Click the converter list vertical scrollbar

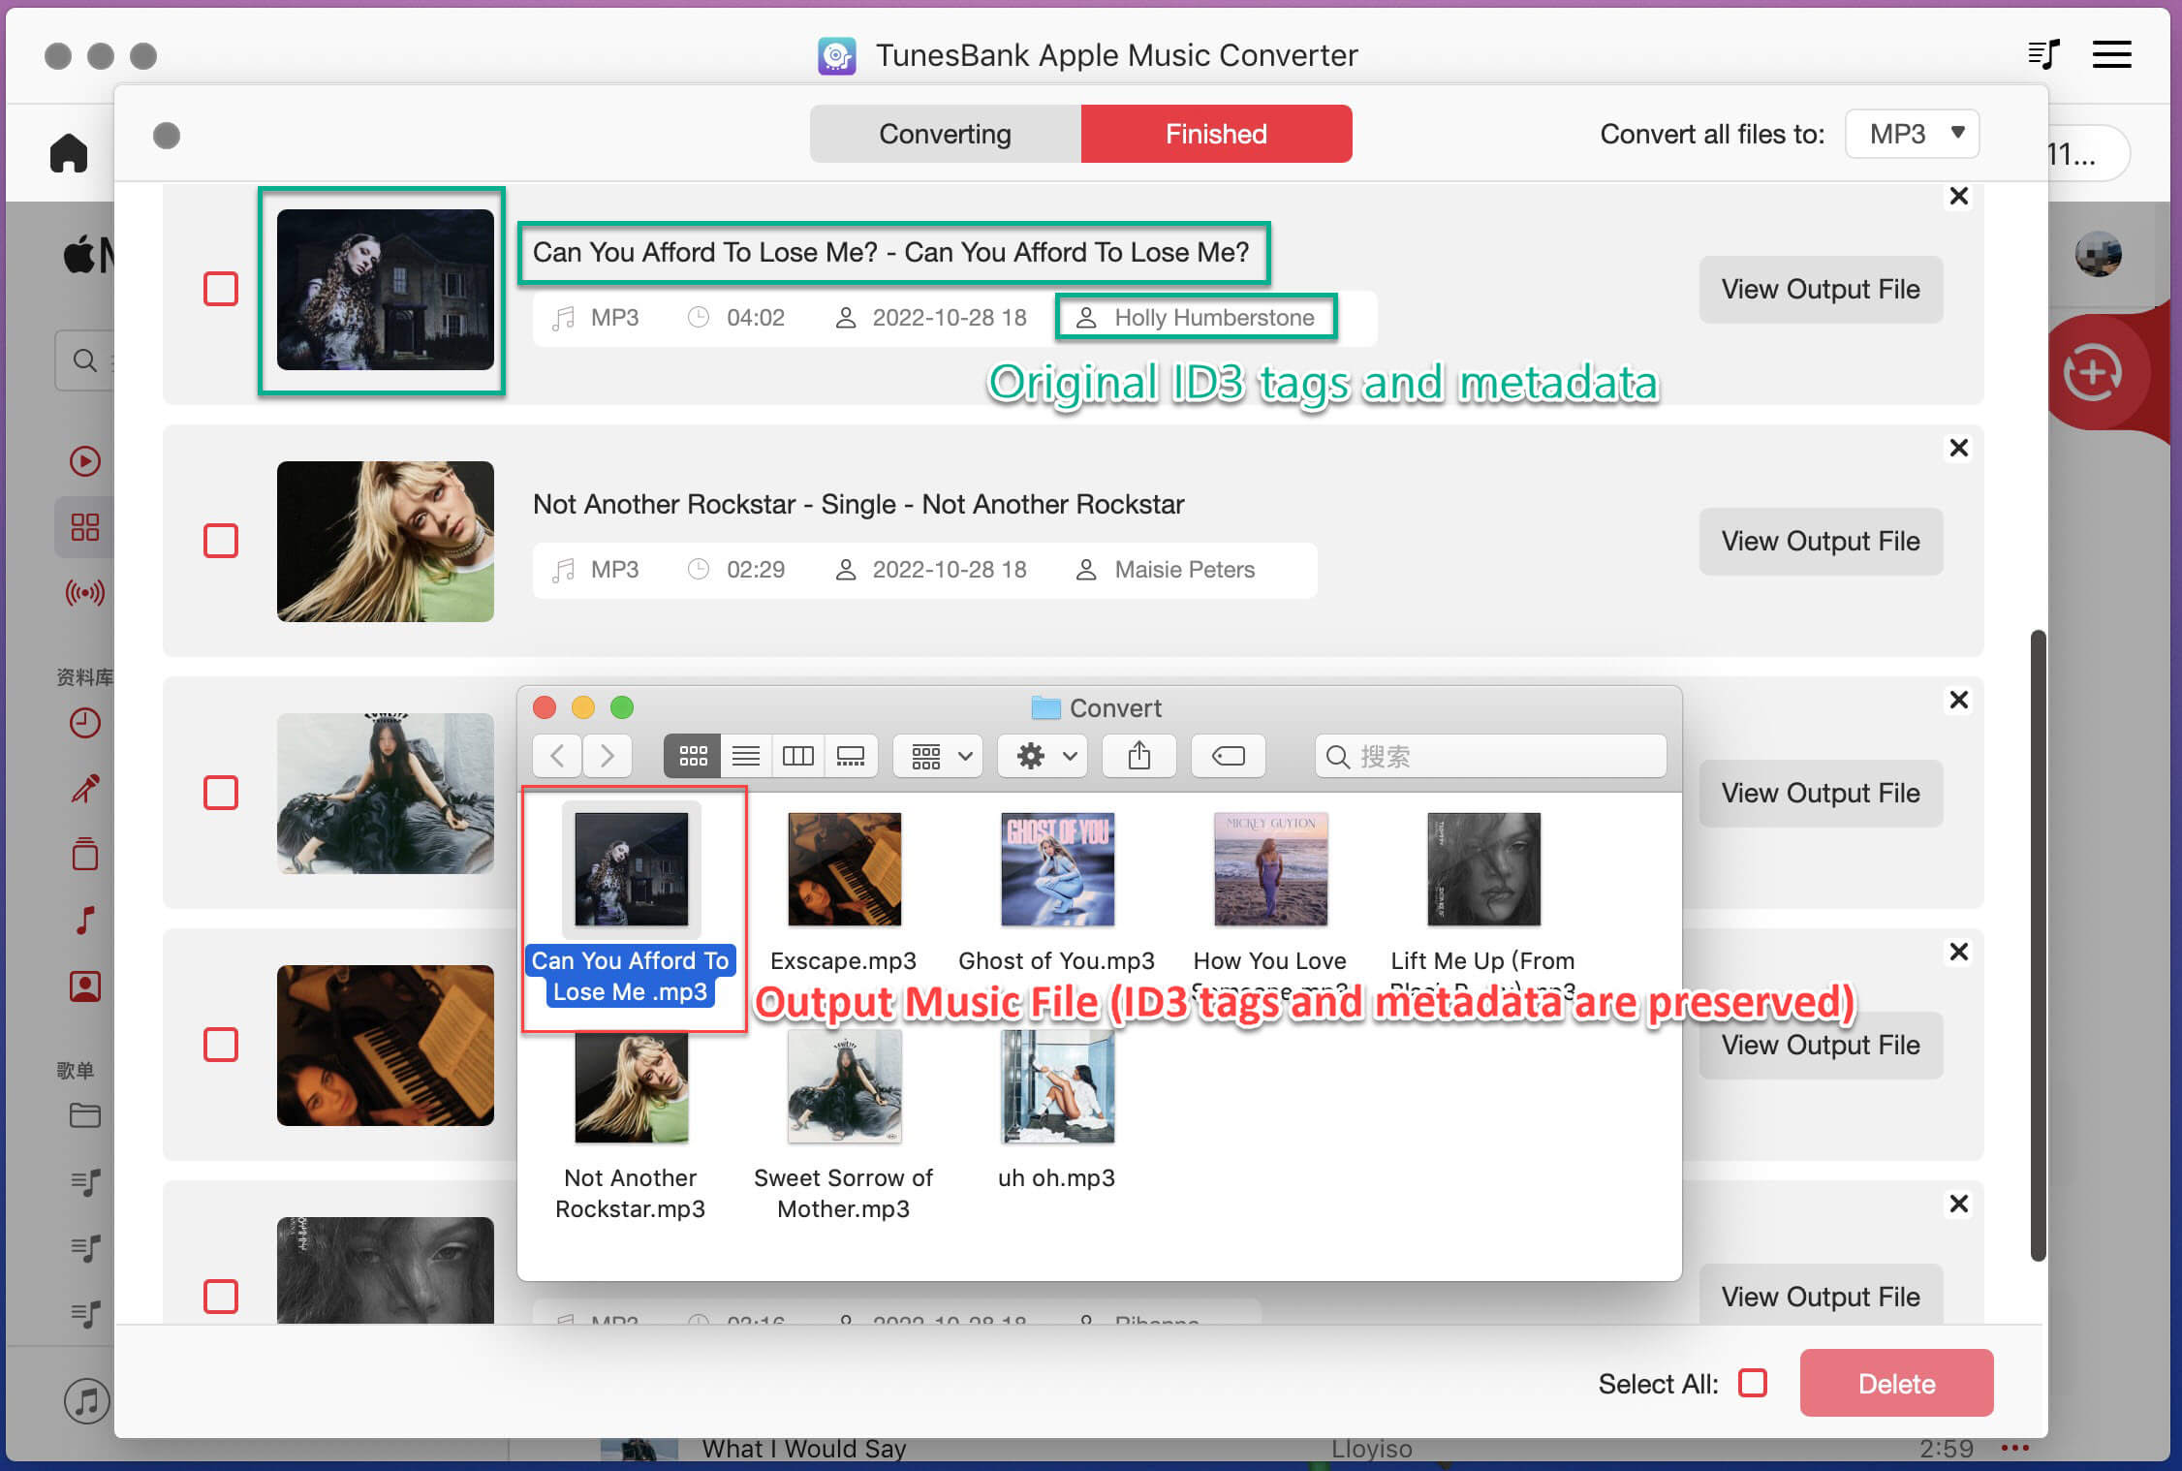pyautogui.click(x=2038, y=946)
